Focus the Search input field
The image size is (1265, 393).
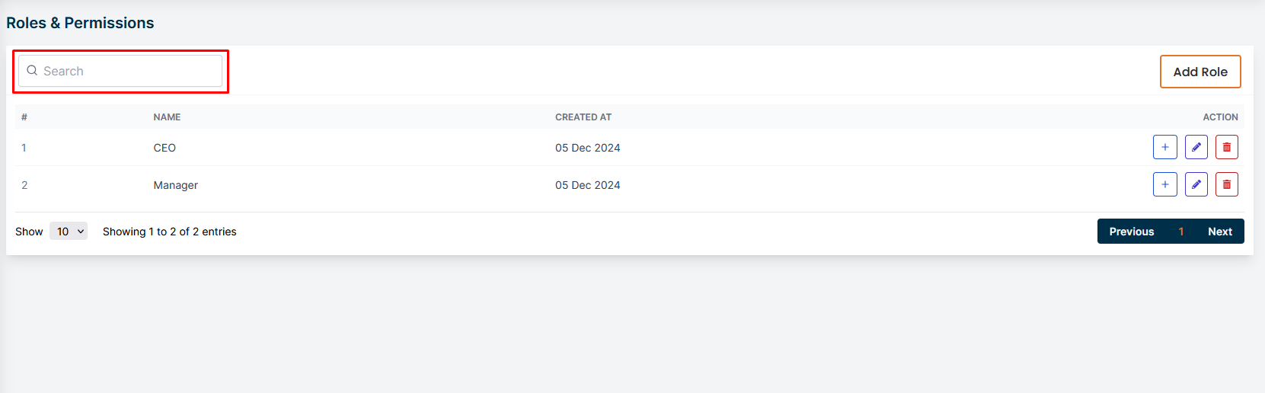coord(129,71)
